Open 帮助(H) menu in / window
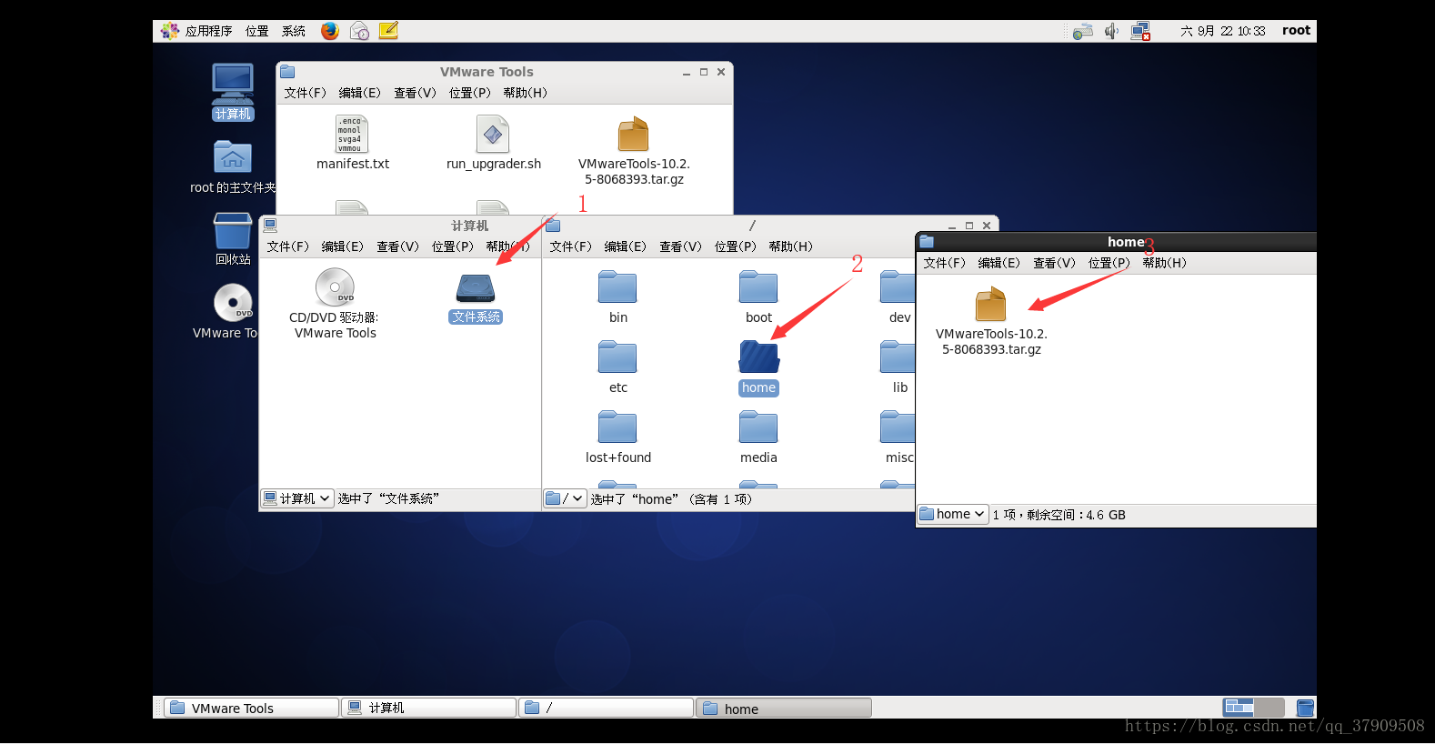Image resolution: width=1435 pixels, height=744 pixels. pyautogui.click(x=791, y=246)
